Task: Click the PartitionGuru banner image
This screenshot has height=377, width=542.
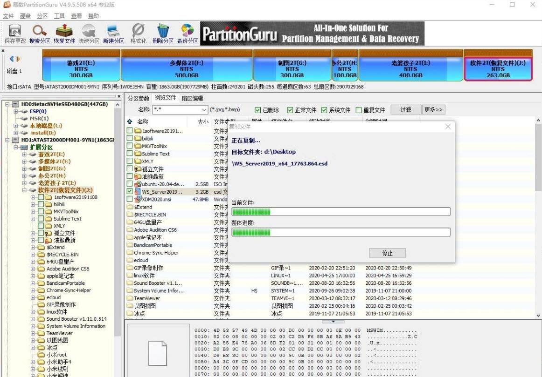Action: point(313,34)
